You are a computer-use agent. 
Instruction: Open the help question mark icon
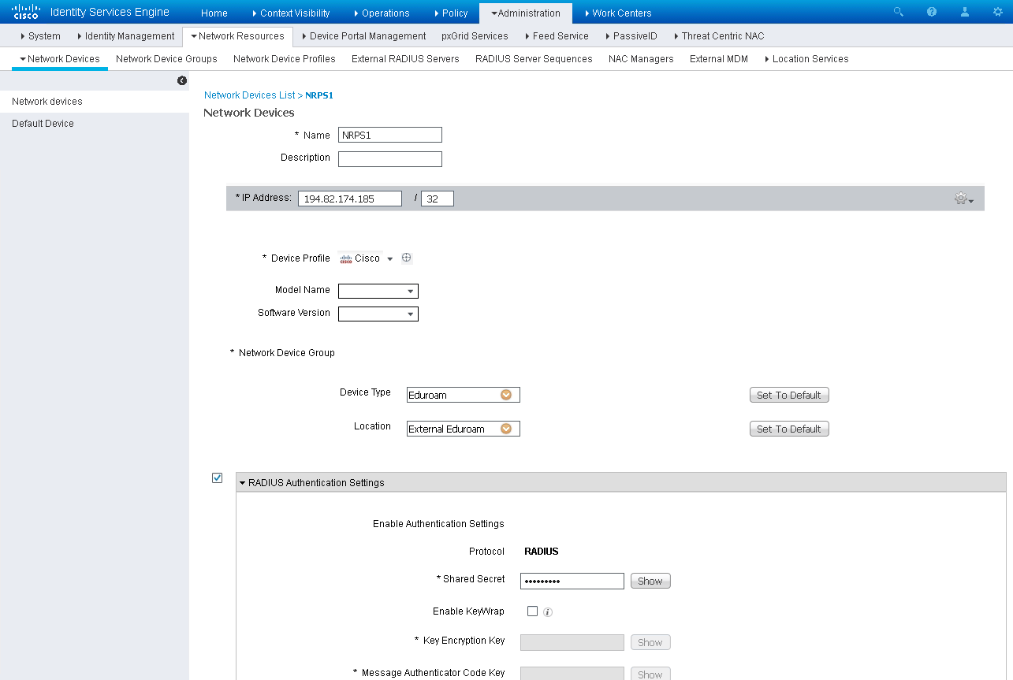(x=932, y=12)
